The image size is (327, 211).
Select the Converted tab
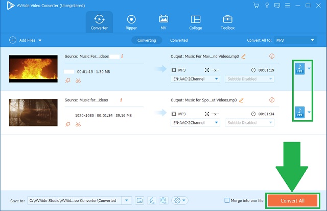(179, 40)
